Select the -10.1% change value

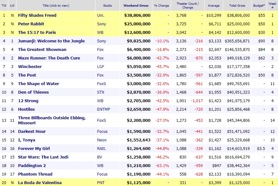[162, 41]
